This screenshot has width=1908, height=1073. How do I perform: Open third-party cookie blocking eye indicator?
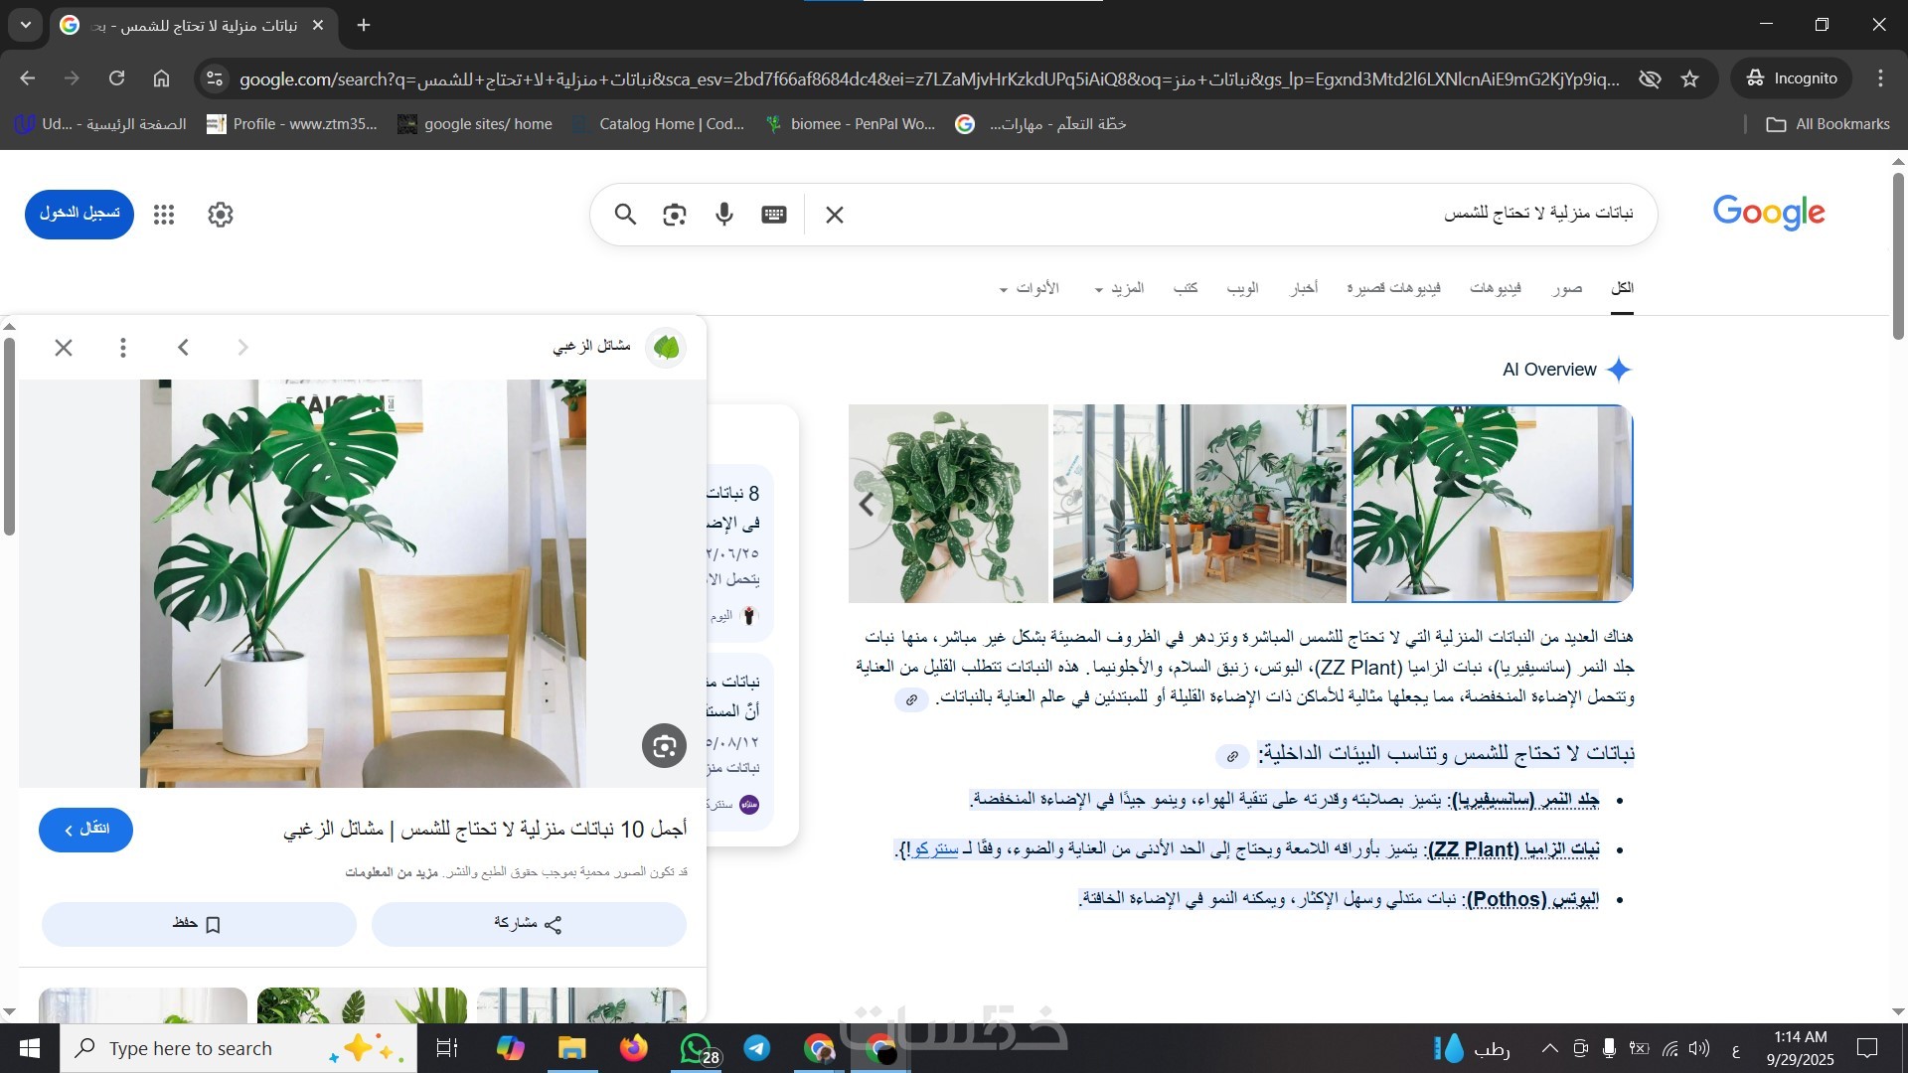(x=1650, y=78)
